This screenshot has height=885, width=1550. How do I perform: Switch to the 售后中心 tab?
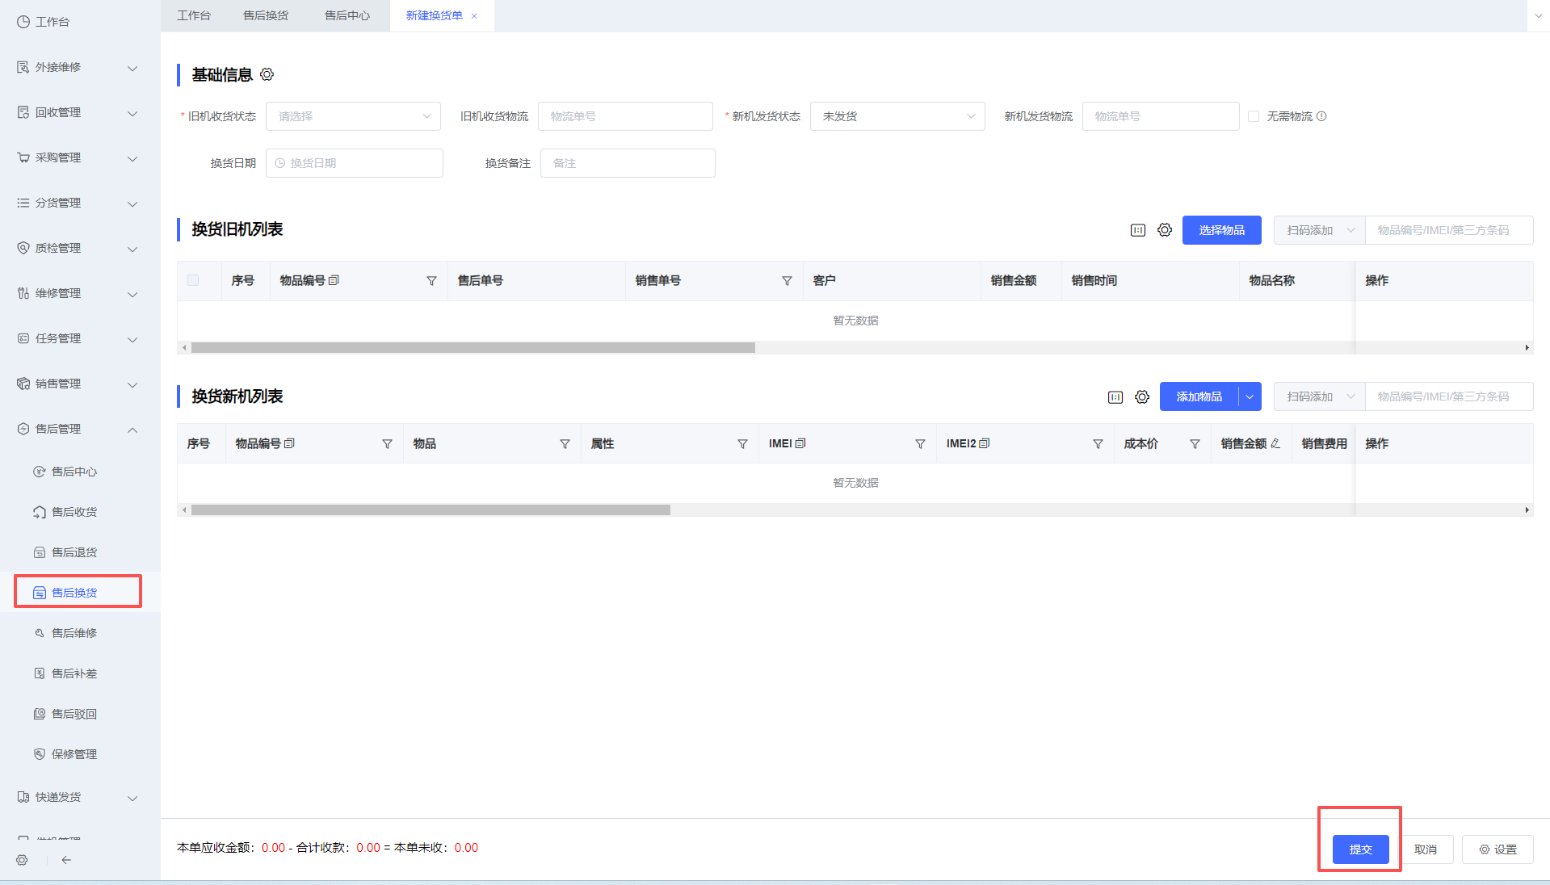tap(347, 15)
